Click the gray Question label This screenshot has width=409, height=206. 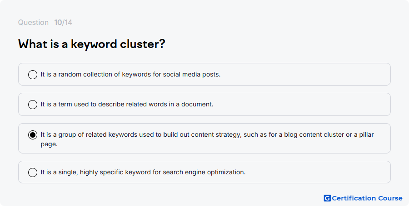click(x=33, y=22)
